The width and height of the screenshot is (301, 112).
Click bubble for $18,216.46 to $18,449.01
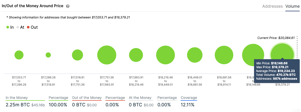click(x=166, y=55)
